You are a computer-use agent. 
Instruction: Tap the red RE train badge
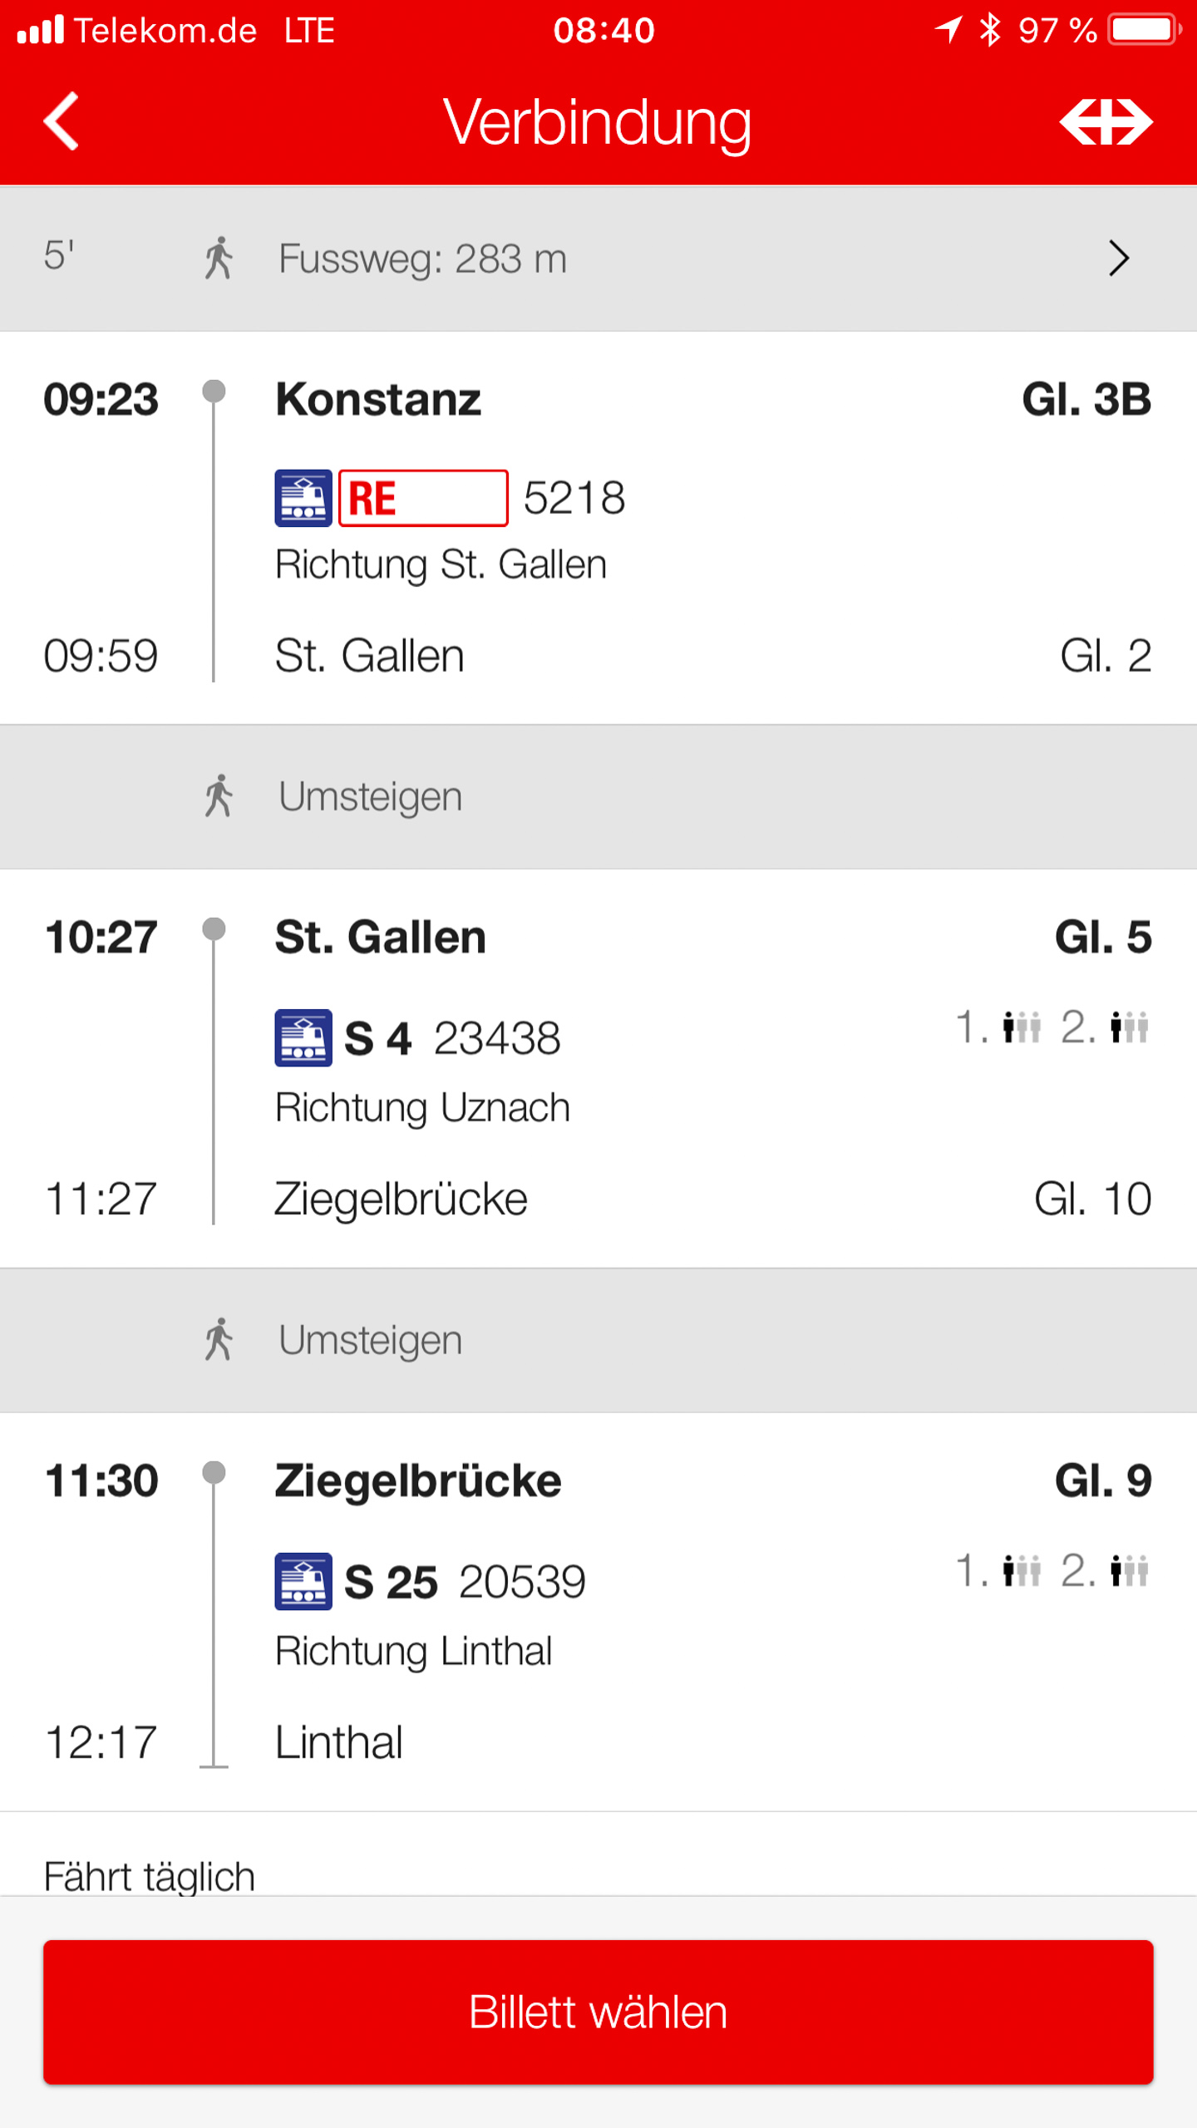[423, 498]
